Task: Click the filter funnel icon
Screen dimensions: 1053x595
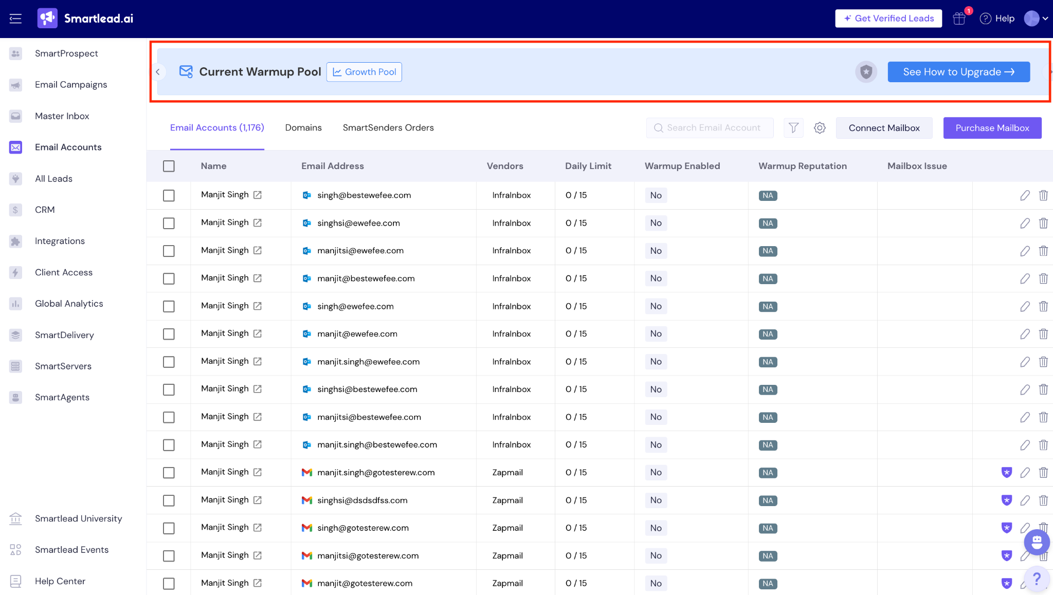Action: click(x=793, y=127)
